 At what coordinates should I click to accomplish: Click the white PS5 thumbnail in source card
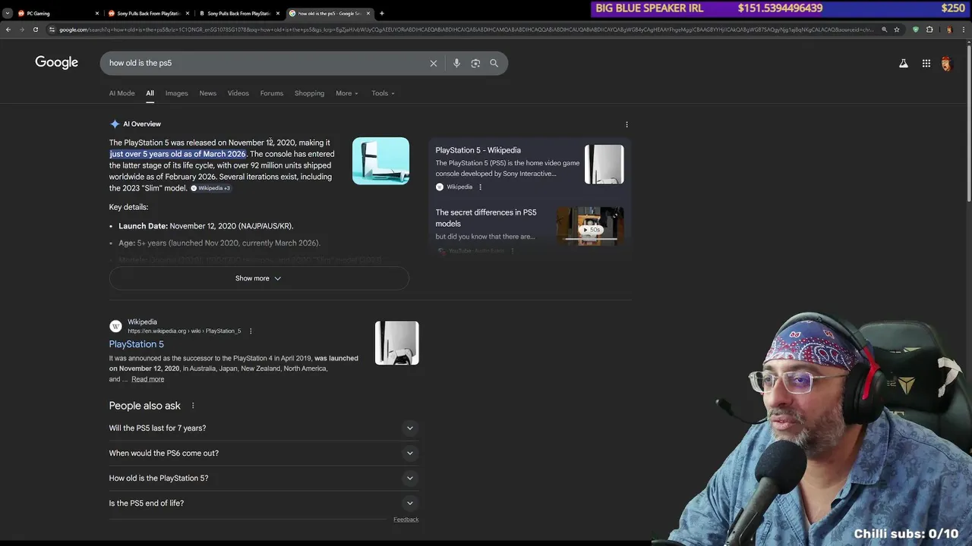[604, 165]
